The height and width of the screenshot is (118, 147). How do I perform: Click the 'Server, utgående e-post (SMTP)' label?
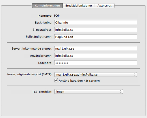tap(29, 74)
